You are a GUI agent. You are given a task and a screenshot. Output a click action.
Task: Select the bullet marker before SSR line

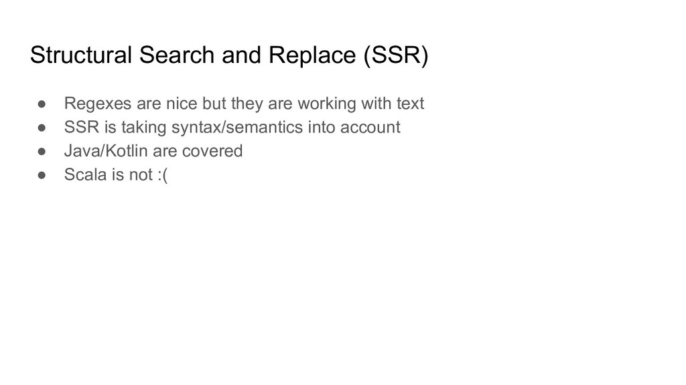[42, 128]
